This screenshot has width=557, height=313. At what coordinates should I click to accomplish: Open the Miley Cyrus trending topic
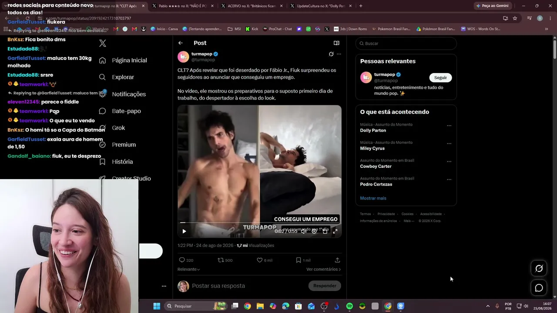pyautogui.click(x=372, y=148)
